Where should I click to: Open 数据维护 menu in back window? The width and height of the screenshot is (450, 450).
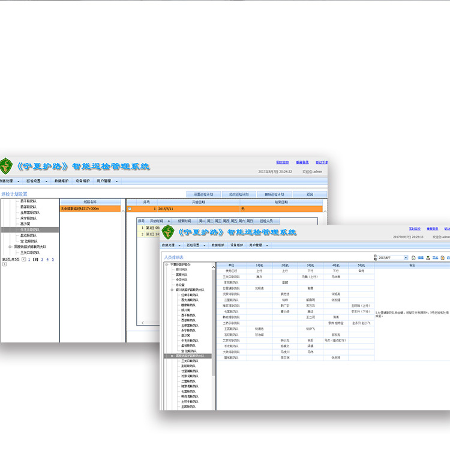61,181
